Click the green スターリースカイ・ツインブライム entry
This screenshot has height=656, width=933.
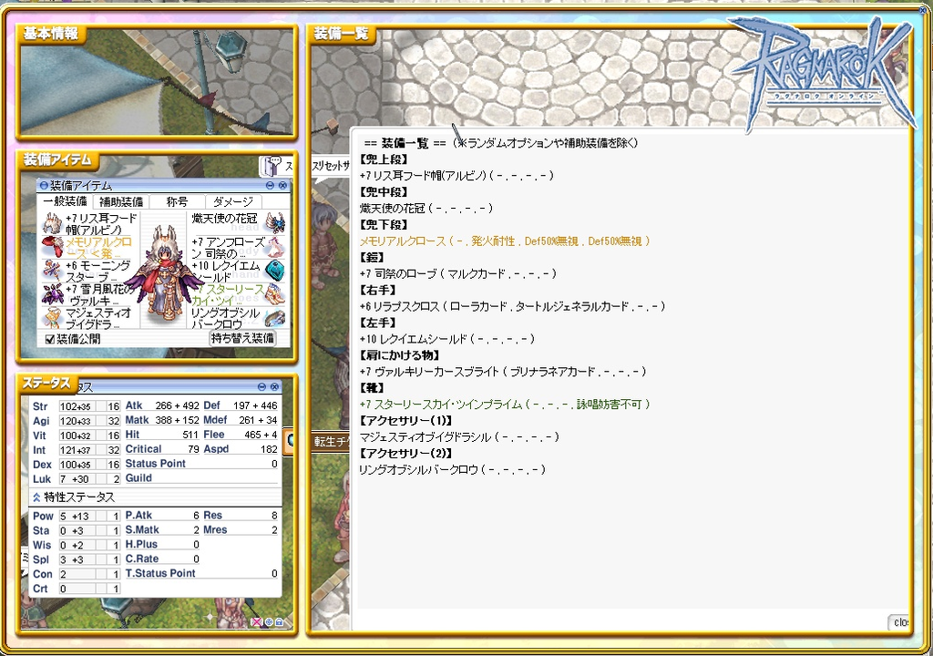click(505, 405)
